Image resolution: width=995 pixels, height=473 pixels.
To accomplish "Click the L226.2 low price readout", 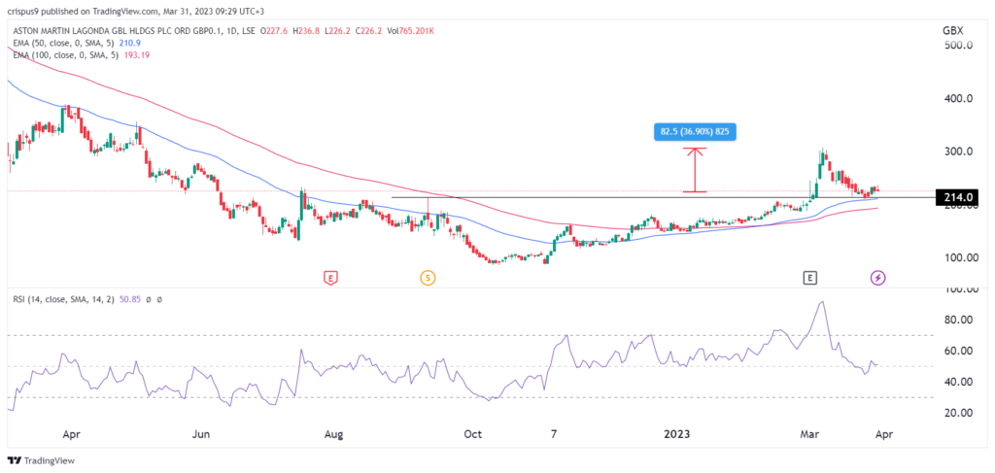I will point(336,32).
